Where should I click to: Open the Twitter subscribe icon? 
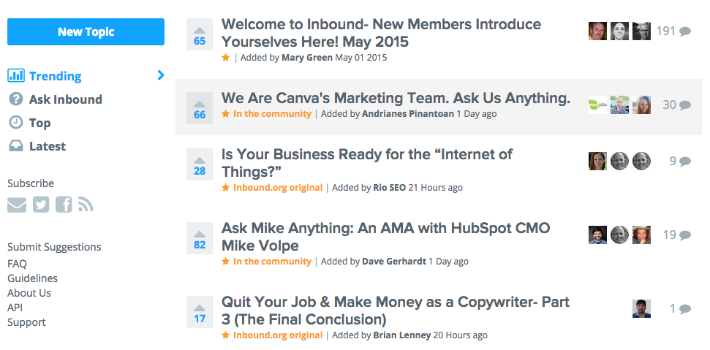coord(41,205)
